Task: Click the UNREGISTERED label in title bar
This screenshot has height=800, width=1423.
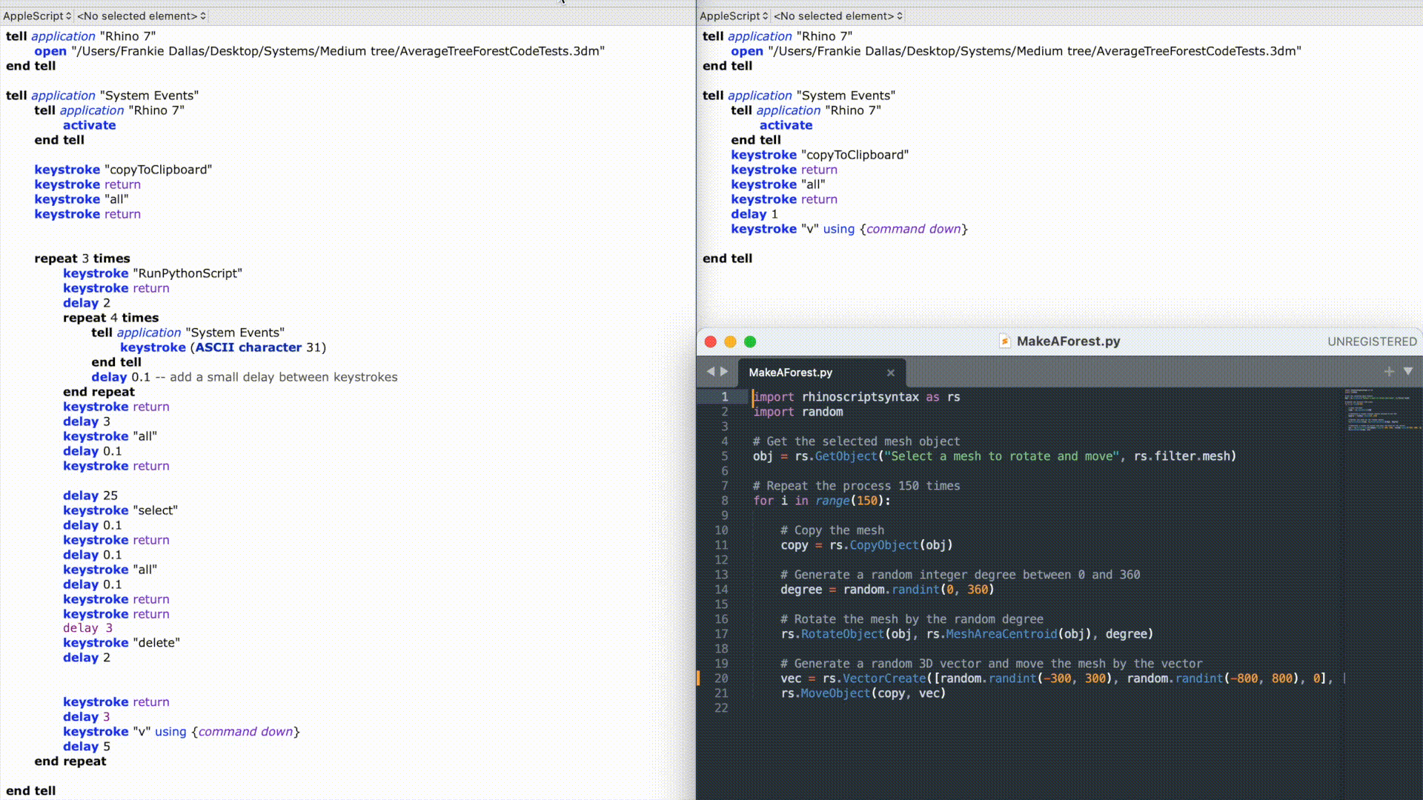Action: tap(1372, 341)
